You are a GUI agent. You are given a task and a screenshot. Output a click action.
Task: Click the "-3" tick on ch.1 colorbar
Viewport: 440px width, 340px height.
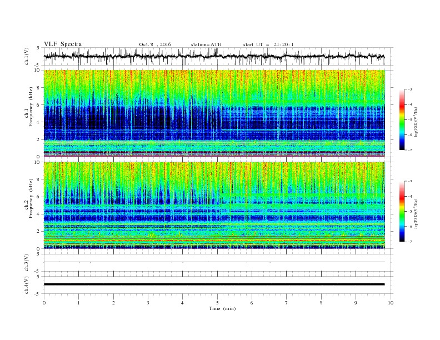click(x=409, y=89)
